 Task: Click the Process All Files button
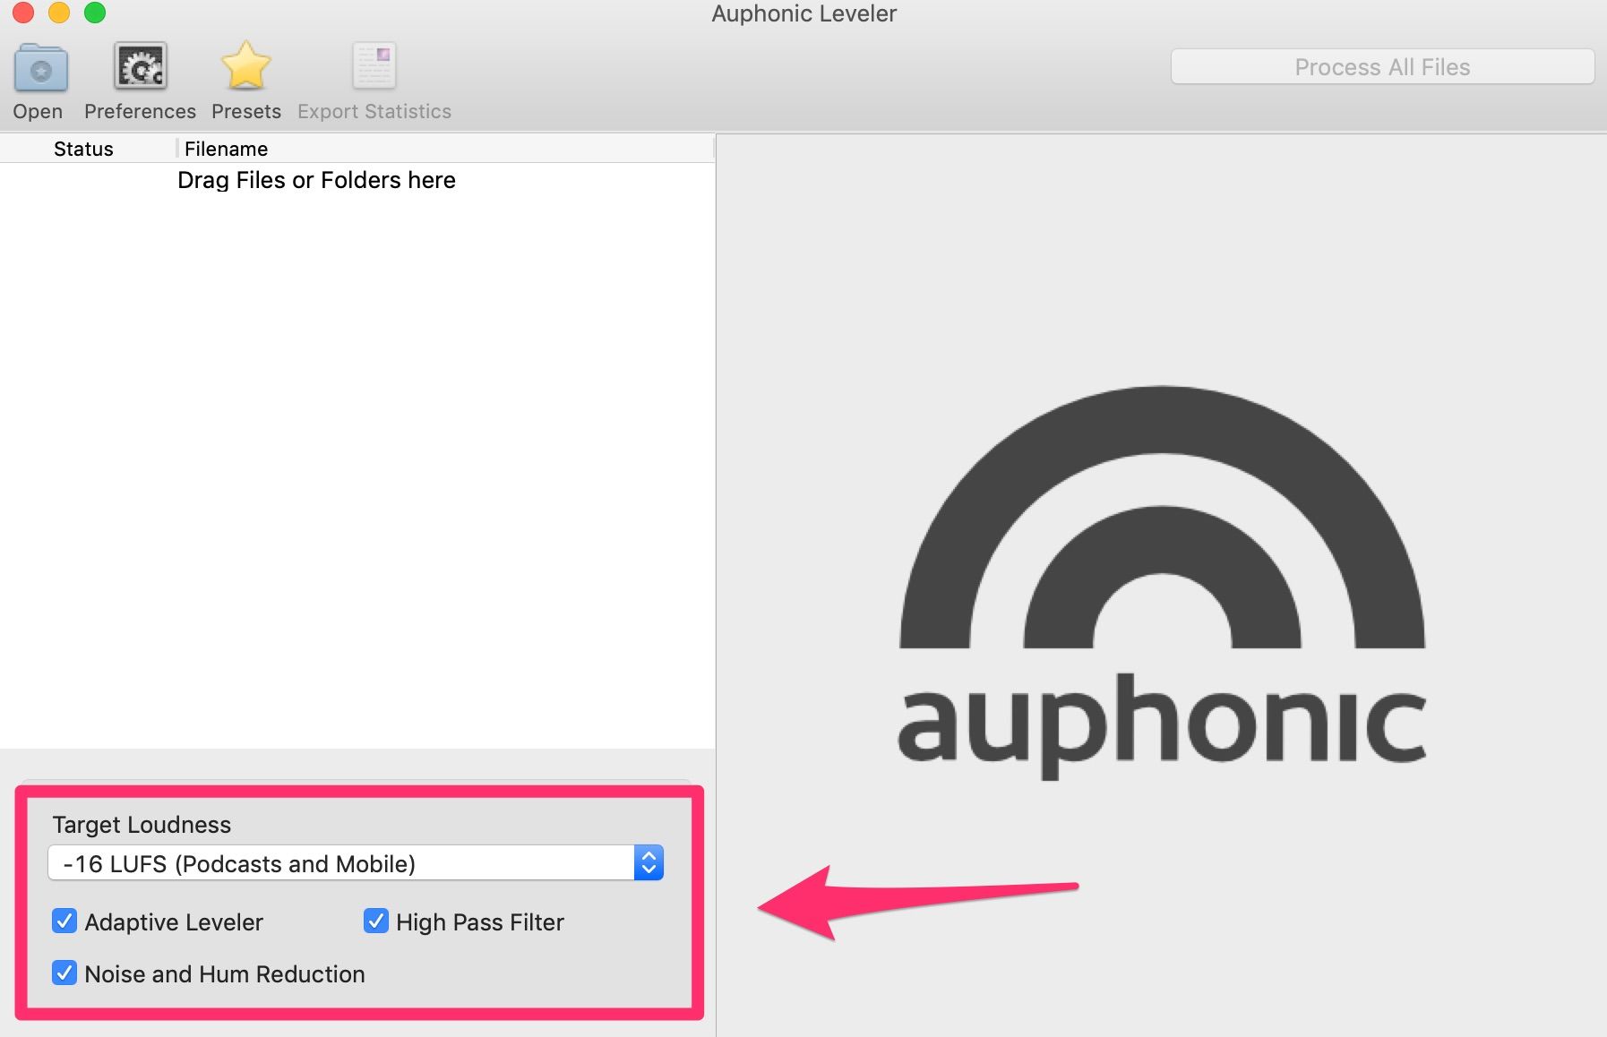(1382, 67)
